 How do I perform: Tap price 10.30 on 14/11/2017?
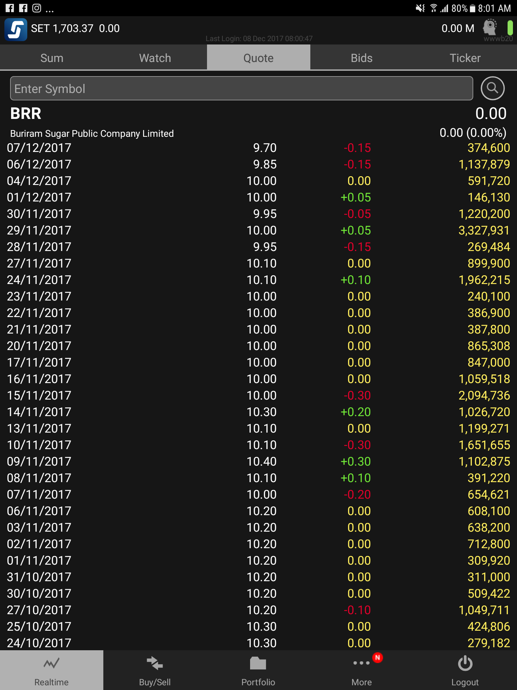[262, 412]
